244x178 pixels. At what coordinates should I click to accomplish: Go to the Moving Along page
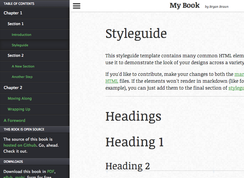[19, 98]
